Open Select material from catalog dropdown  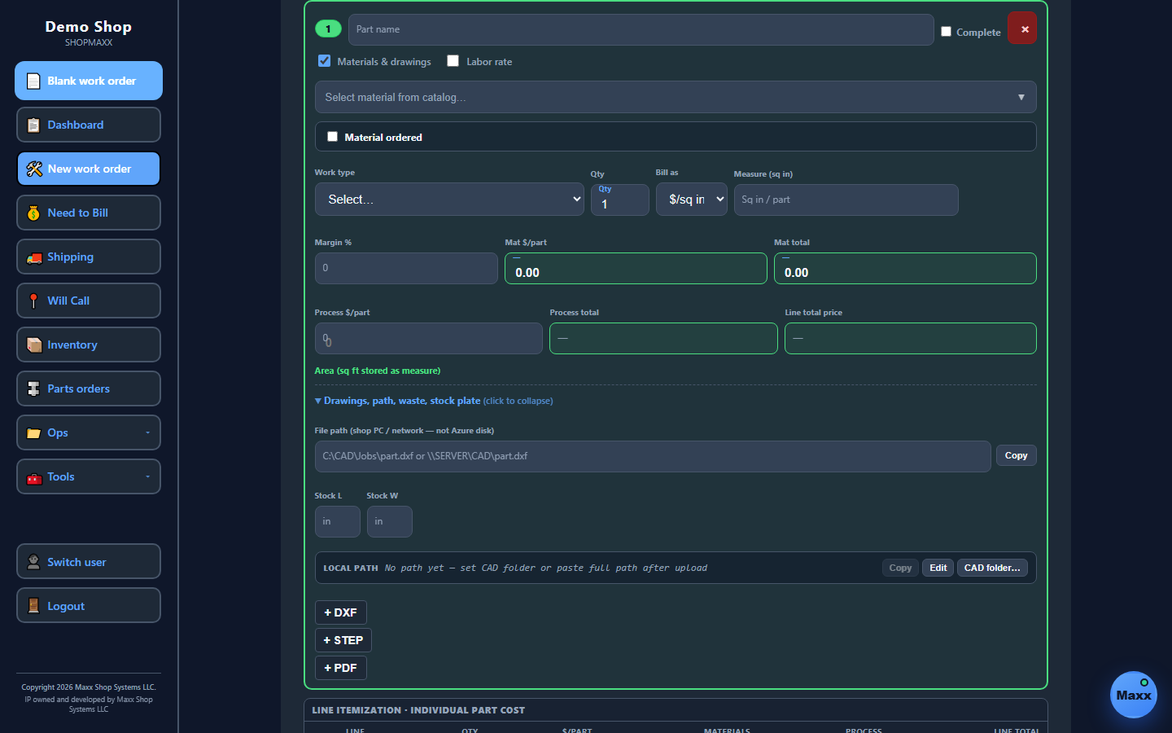click(x=676, y=97)
